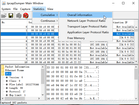Select the Version: 6 tree leaf

pyautogui.click(x=16, y=77)
